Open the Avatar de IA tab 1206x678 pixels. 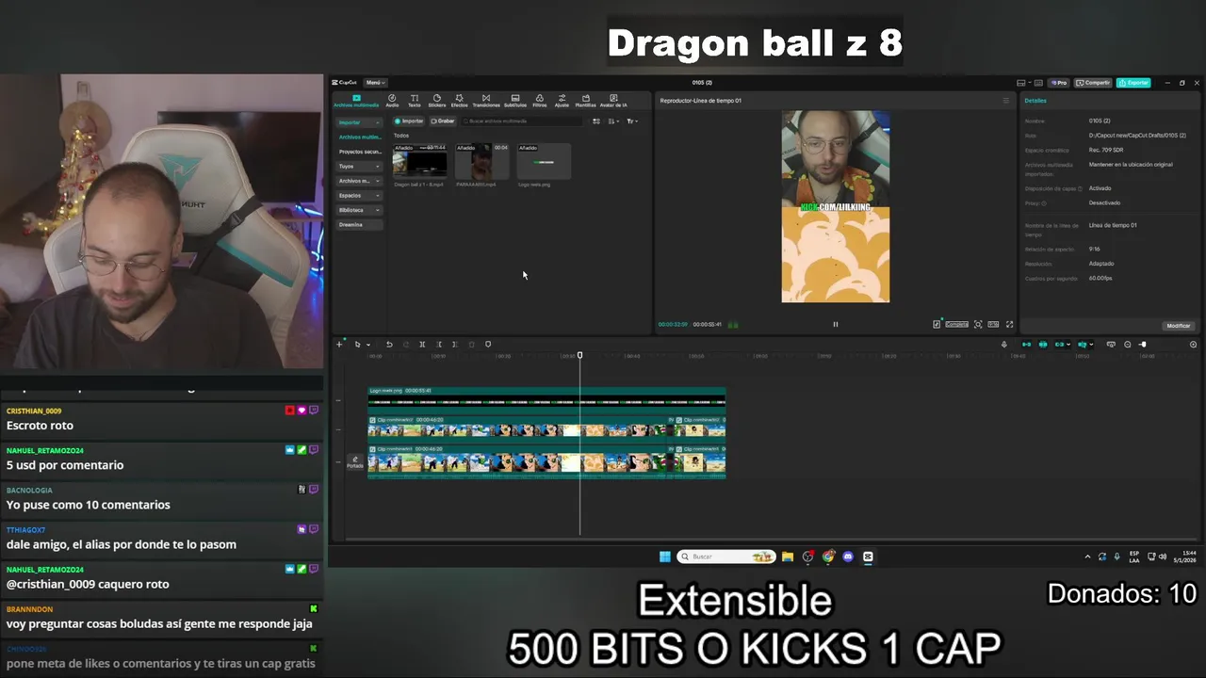tap(613, 100)
